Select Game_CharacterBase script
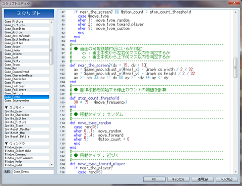 (x=27, y=76)
